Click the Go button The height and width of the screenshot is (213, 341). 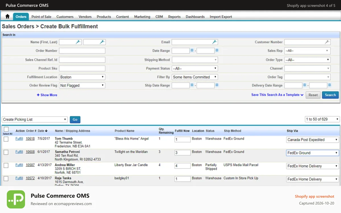[x=75, y=120]
